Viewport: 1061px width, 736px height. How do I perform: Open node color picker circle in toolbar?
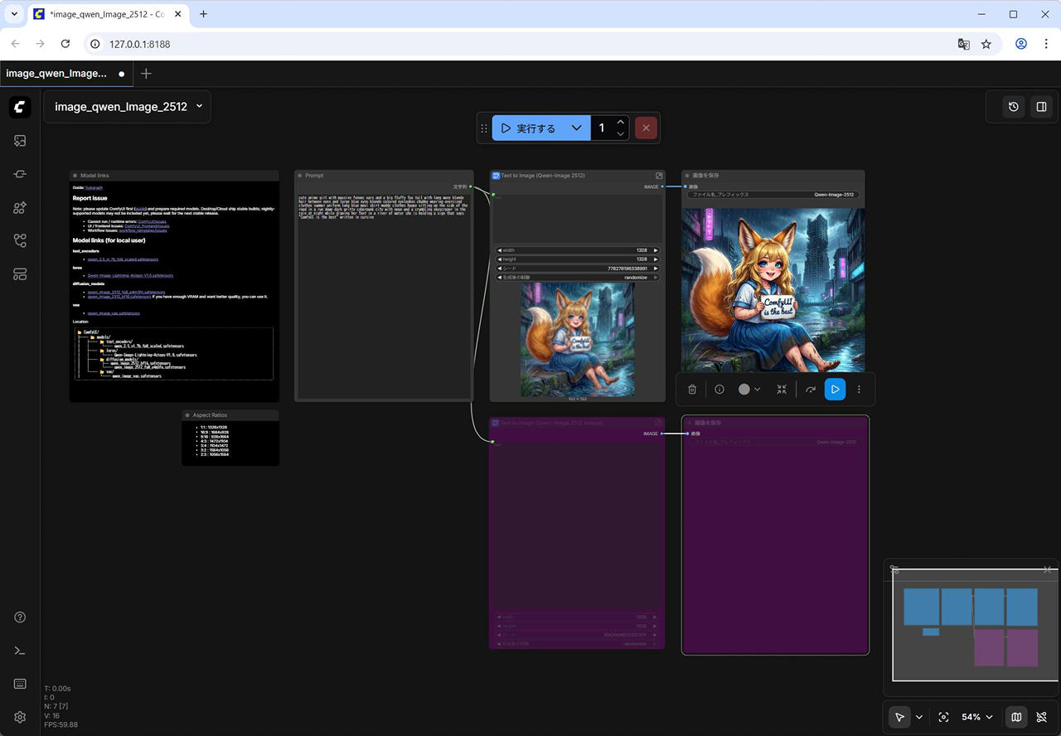click(744, 389)
